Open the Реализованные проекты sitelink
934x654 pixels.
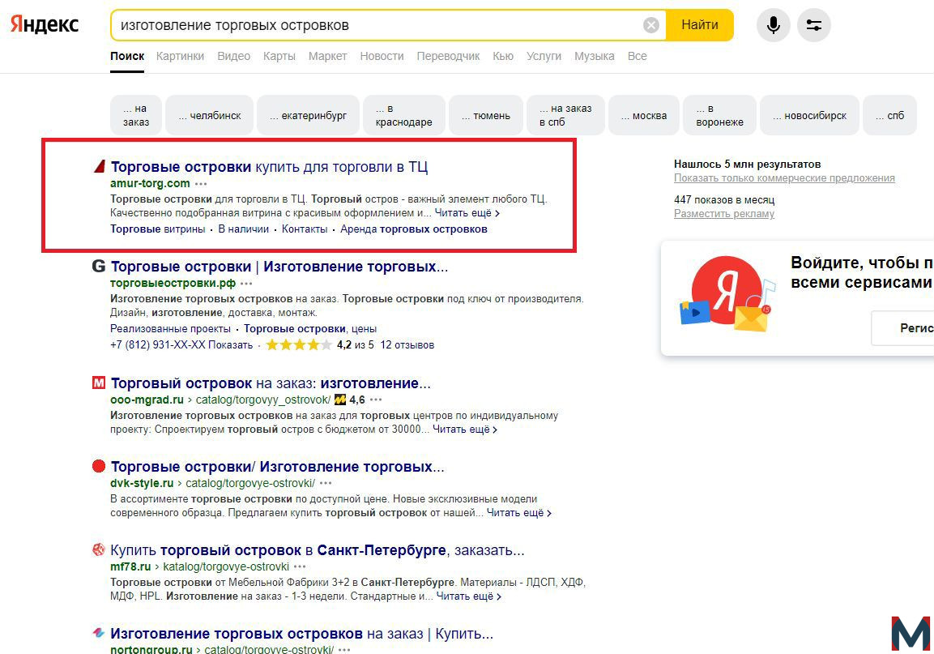(x=170, y=328)
